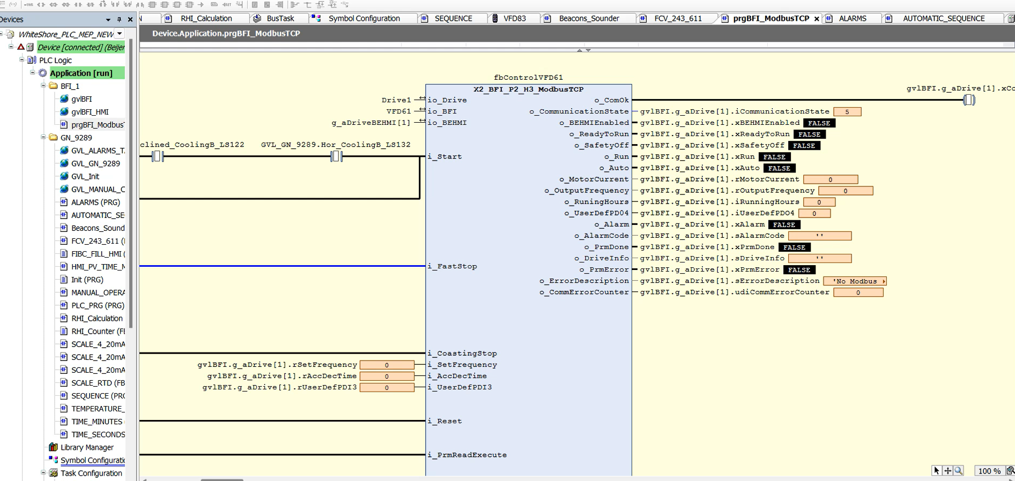This screenshot has width=1015, height=481.
Task: Collapse the GN_9289 folder
Action: (x=43, y=138)
